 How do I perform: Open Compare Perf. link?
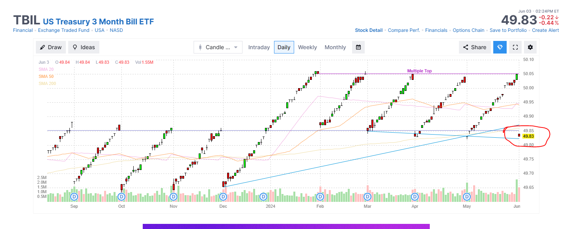404,30
